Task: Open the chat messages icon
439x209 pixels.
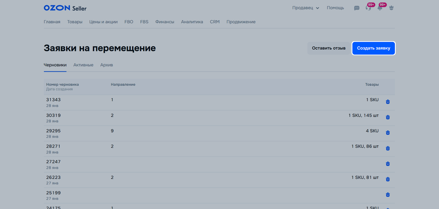Action: (x=357, y=8)
